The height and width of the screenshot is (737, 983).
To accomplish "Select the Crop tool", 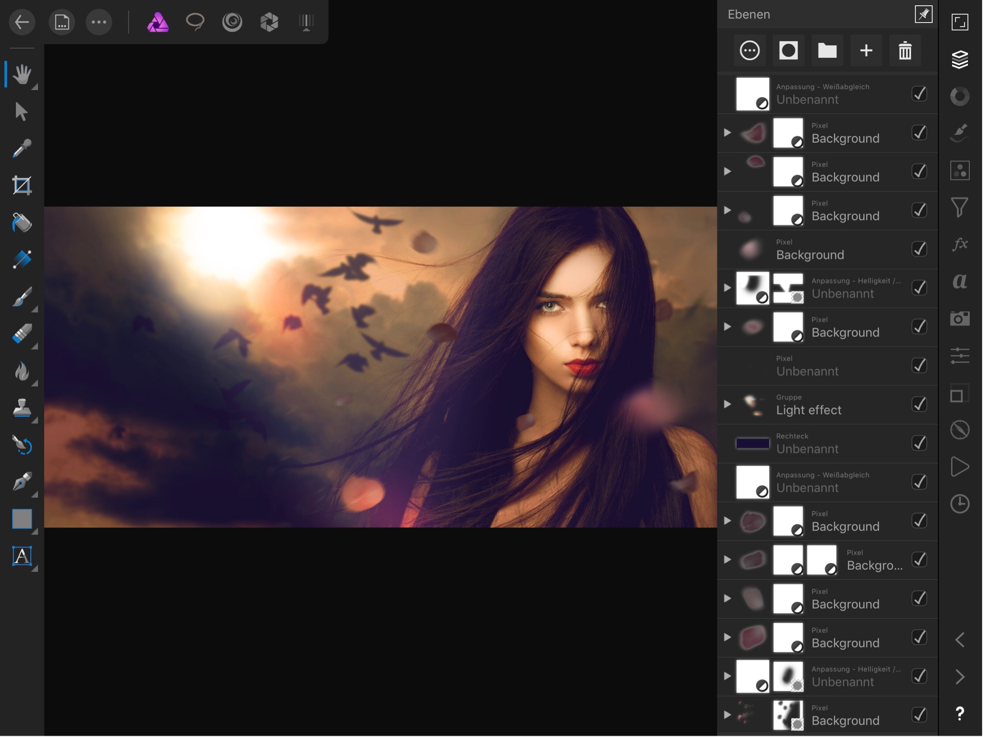I will click(x=21, y=185).
